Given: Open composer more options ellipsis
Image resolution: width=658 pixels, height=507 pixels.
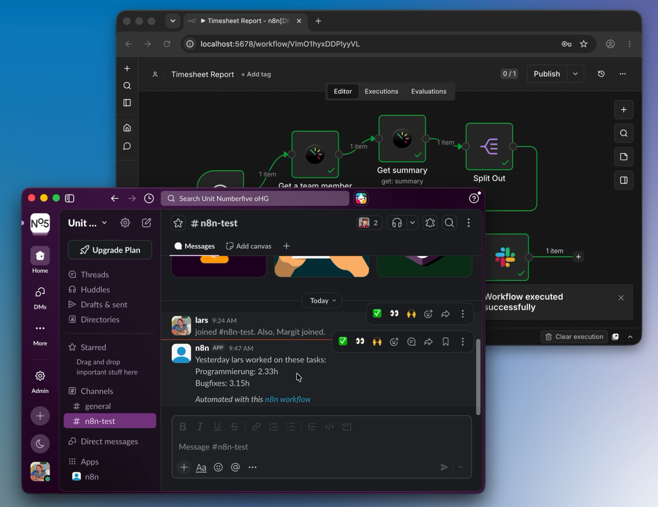Looking at the screenshot, I should click(252, 467).
